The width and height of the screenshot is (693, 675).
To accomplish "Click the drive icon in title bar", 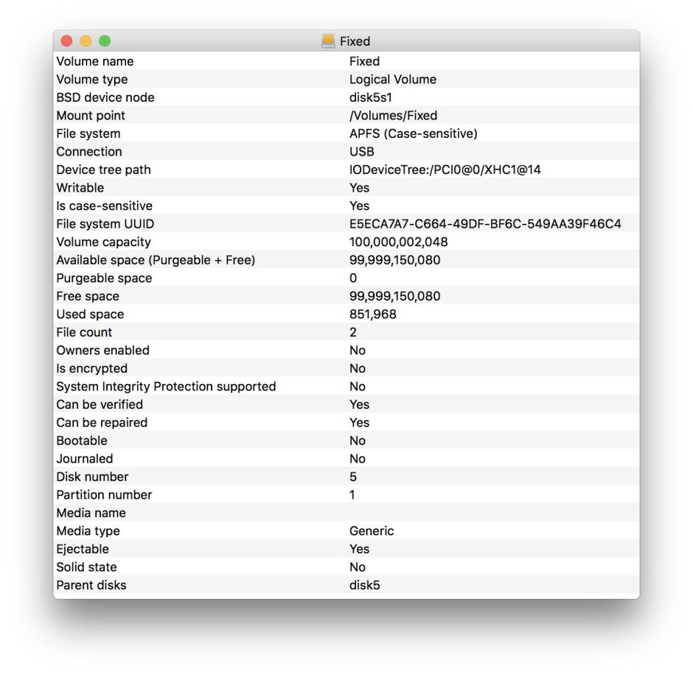I will click(x=328, y=41).
